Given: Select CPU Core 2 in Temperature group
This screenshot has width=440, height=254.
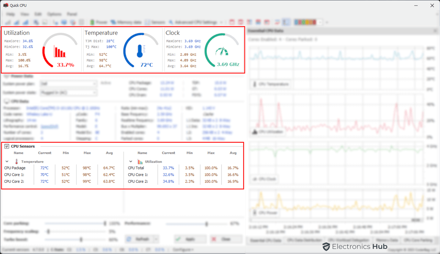Looking at the screenshot, I should 63,181.
